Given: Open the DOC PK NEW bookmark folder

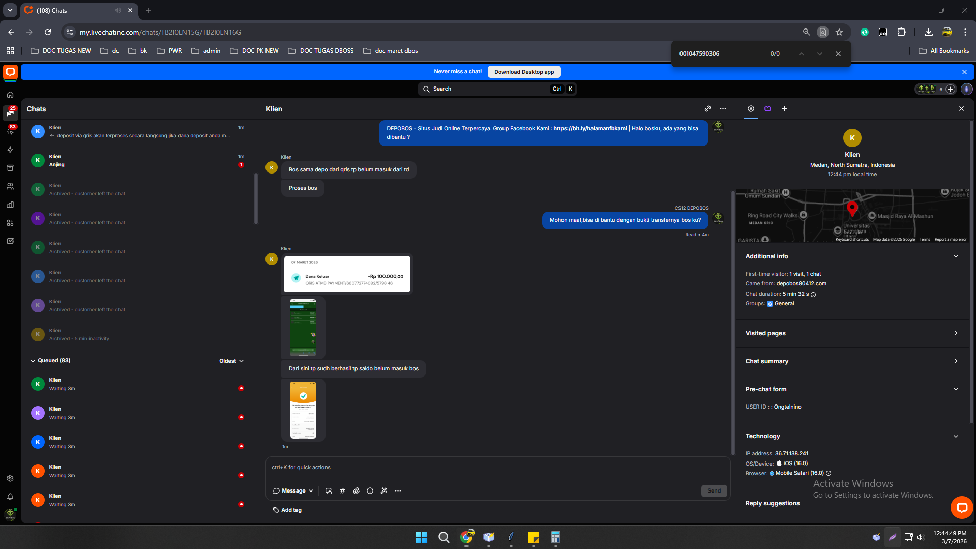Looking at the screenshot, I should coord(254,51).
